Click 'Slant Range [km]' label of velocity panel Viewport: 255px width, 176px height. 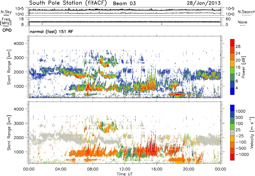coord(9,133)
